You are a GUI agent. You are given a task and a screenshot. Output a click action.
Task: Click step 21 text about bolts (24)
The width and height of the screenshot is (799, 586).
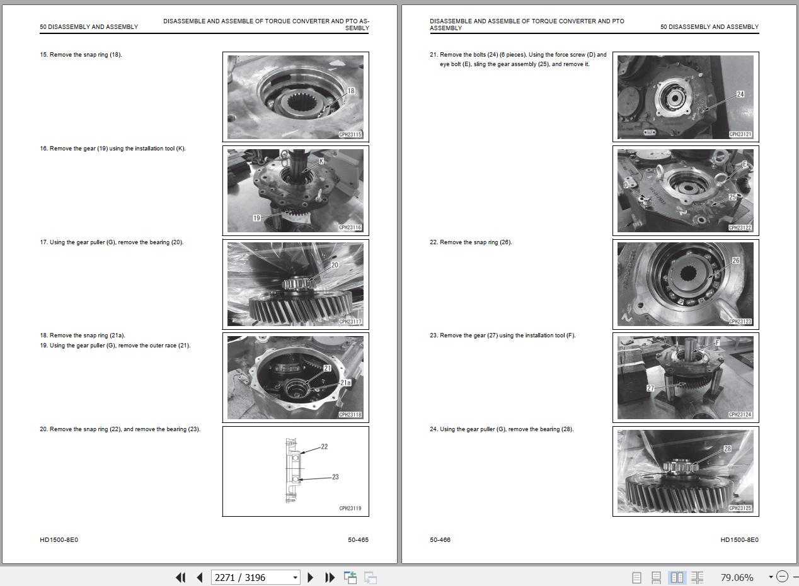click(x=518, y=59)
